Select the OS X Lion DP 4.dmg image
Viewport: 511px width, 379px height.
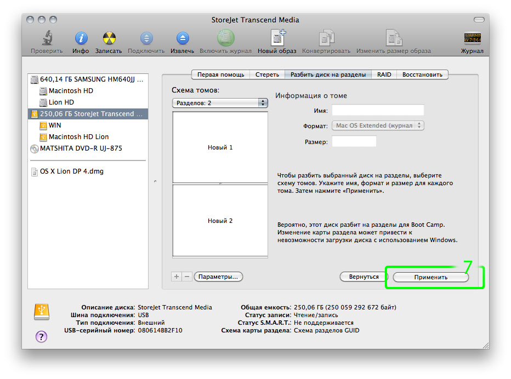click(x=71, y=171)
